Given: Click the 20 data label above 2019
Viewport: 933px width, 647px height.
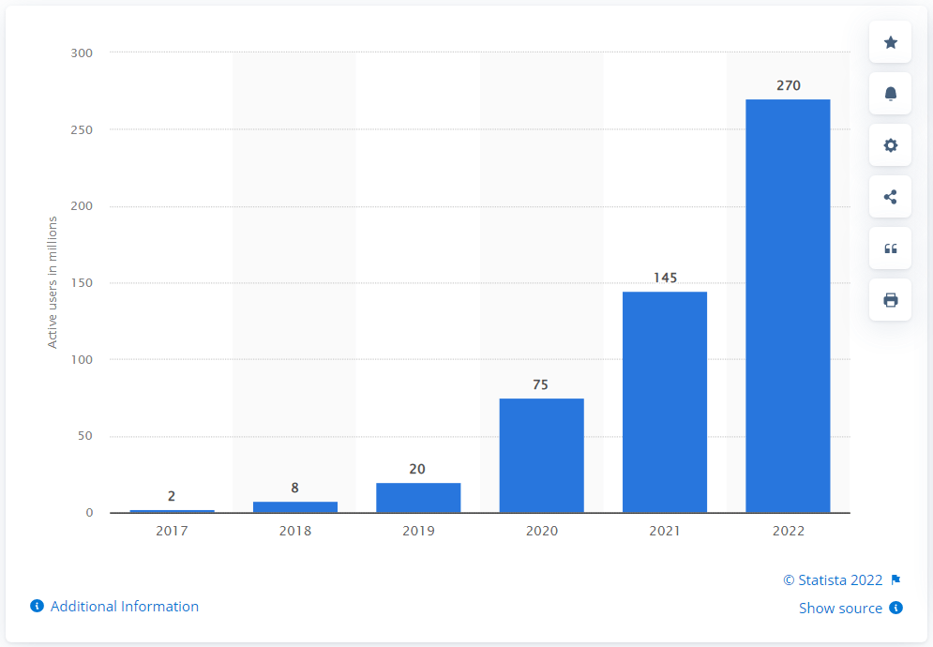Looking at the screenshot, I should coord(417,469).
